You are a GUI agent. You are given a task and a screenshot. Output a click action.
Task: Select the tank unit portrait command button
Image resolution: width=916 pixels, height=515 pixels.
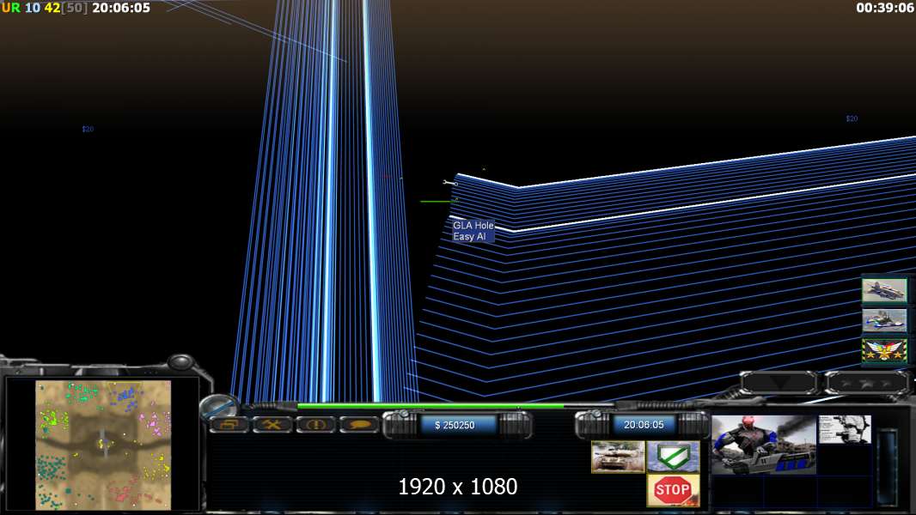click(618, 457)
